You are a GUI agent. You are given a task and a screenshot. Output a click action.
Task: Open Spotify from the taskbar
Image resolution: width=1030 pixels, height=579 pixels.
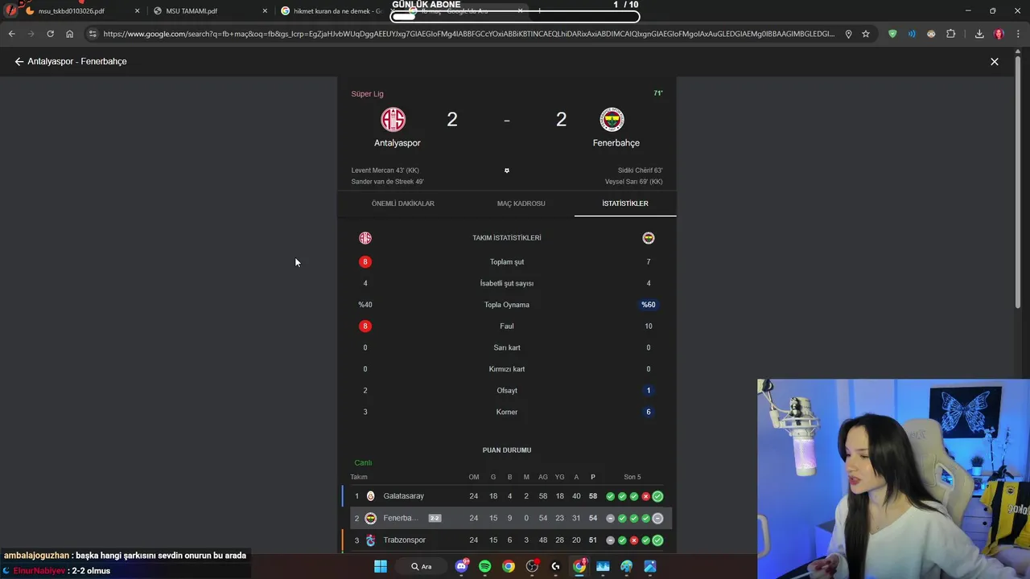[x=484, y=566]
